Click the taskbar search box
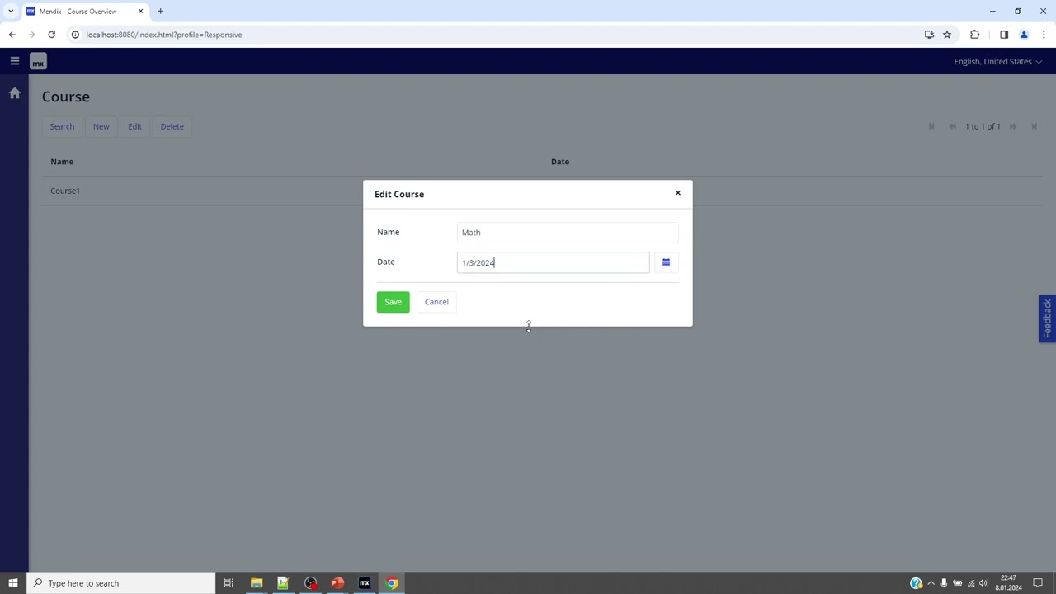Viewport: 1056px width, 594px height. tap(120, 583)
